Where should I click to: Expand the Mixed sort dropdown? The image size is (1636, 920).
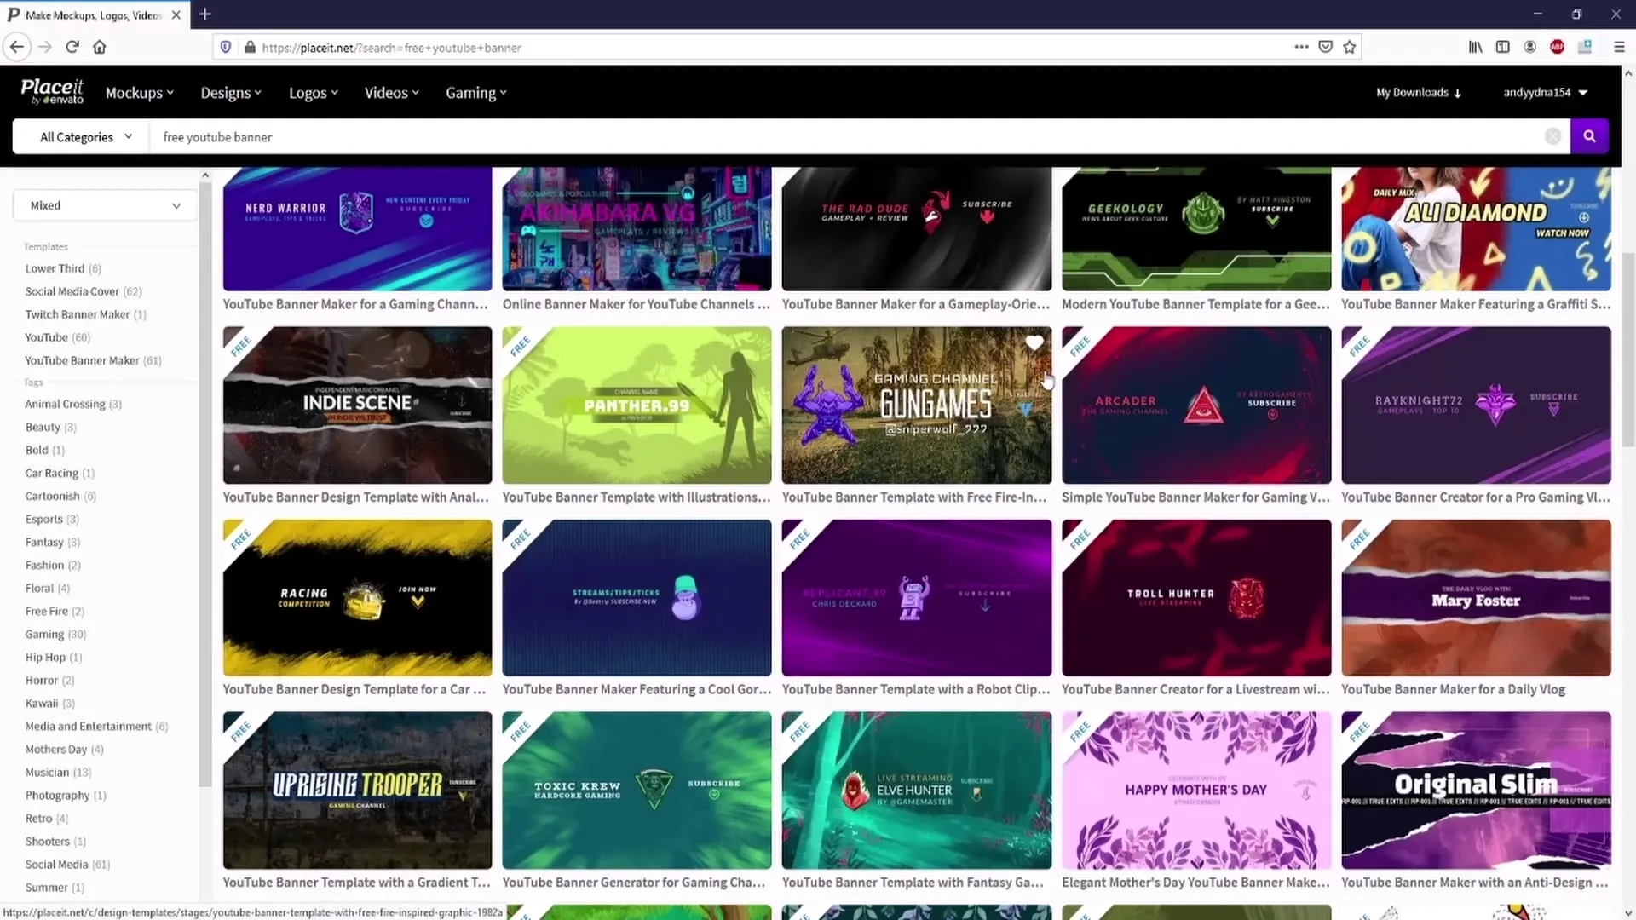[x=102, y=204]
